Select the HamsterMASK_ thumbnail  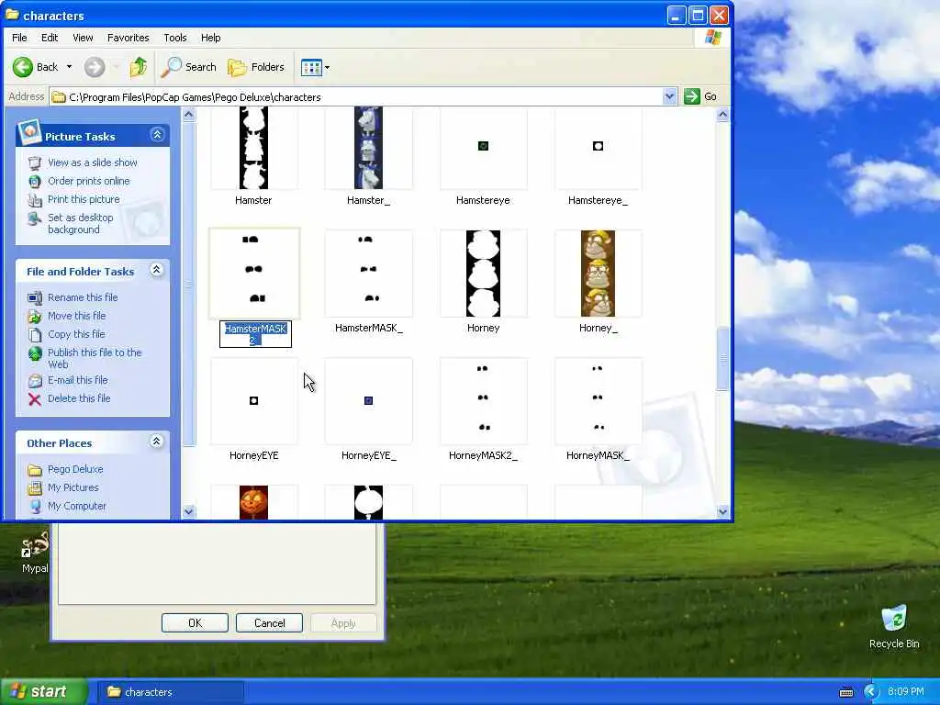coord(369,274)
